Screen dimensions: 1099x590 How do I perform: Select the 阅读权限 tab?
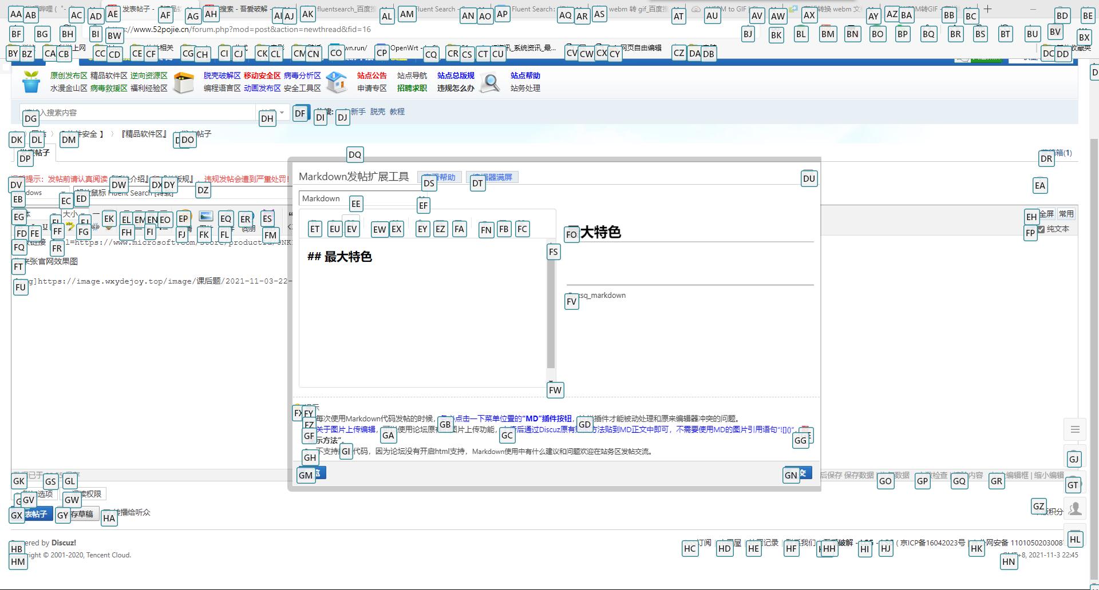(x=86, y=494)
